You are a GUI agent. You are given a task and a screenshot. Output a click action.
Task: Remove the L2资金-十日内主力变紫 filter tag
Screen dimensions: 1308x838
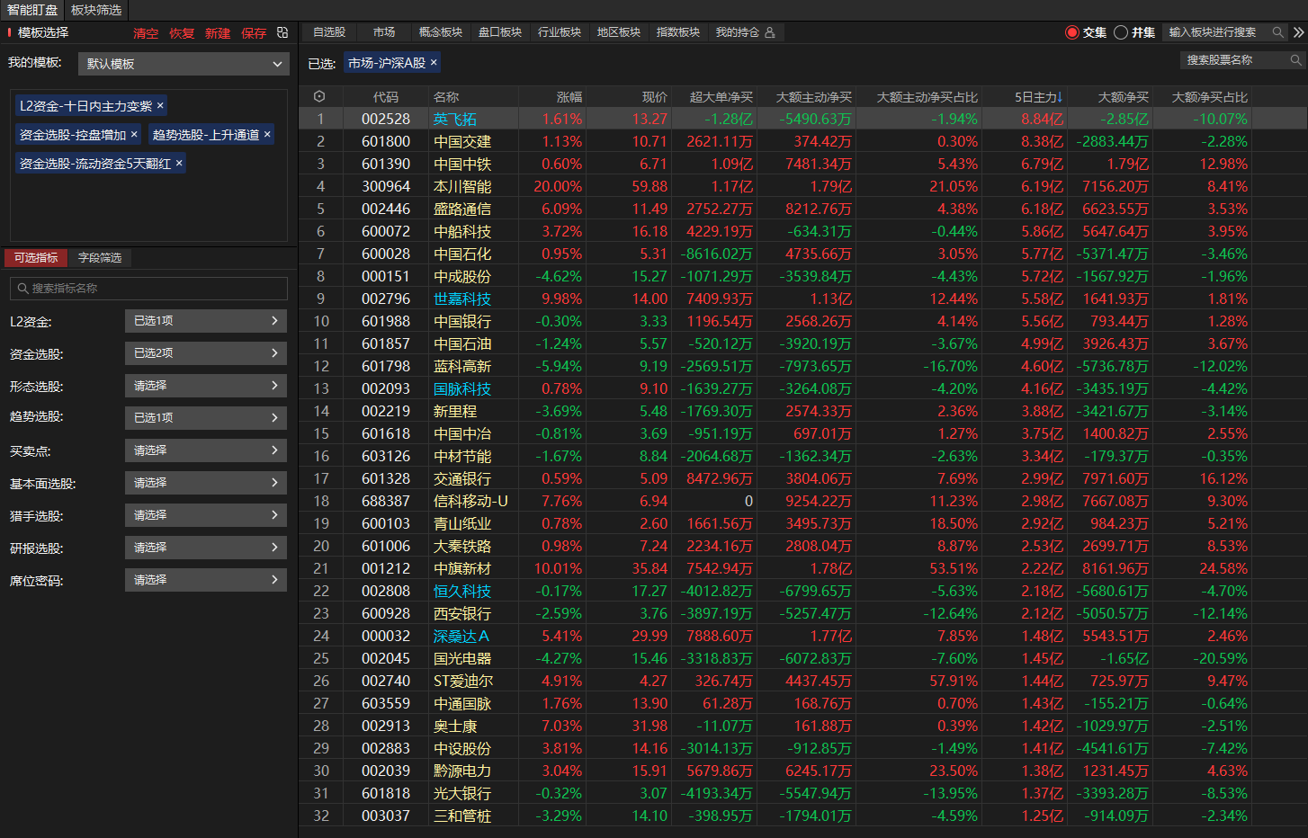[160, 105]
